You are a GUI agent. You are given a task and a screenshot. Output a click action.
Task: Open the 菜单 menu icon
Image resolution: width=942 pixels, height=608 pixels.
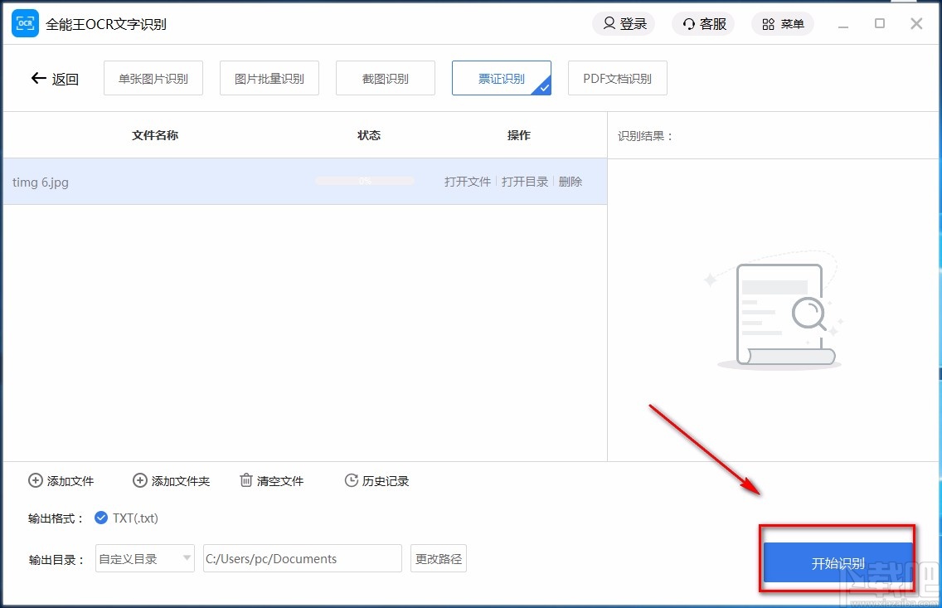pyautogui.click(x=767, y=23)
